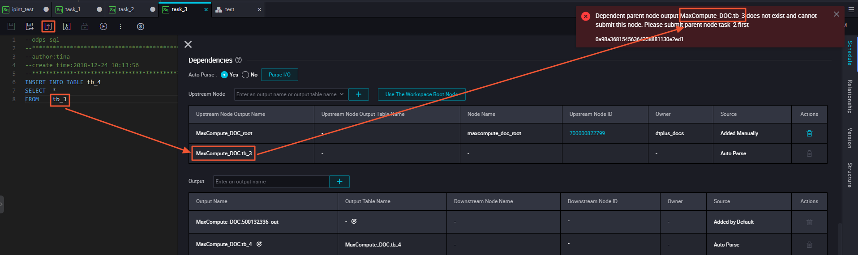Click the Submit node upload icon
The image size is (858, 255).
[48, 26]
